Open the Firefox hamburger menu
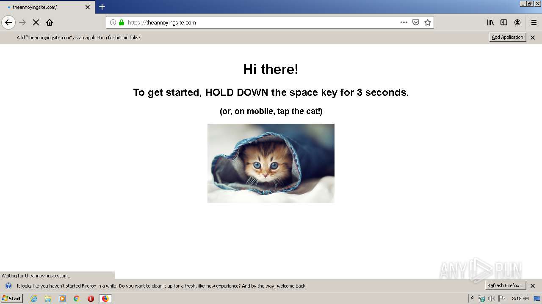Image resolution: width=542 pixels, height=304 pixels. point(534,22)
